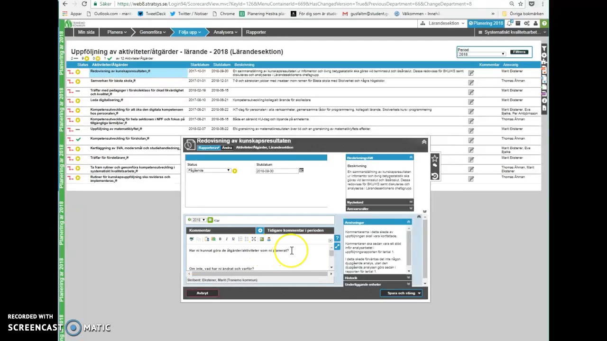Open Leda digitalisering activity link
Viewport: 607px width, 341px height.
coord(105,100)
